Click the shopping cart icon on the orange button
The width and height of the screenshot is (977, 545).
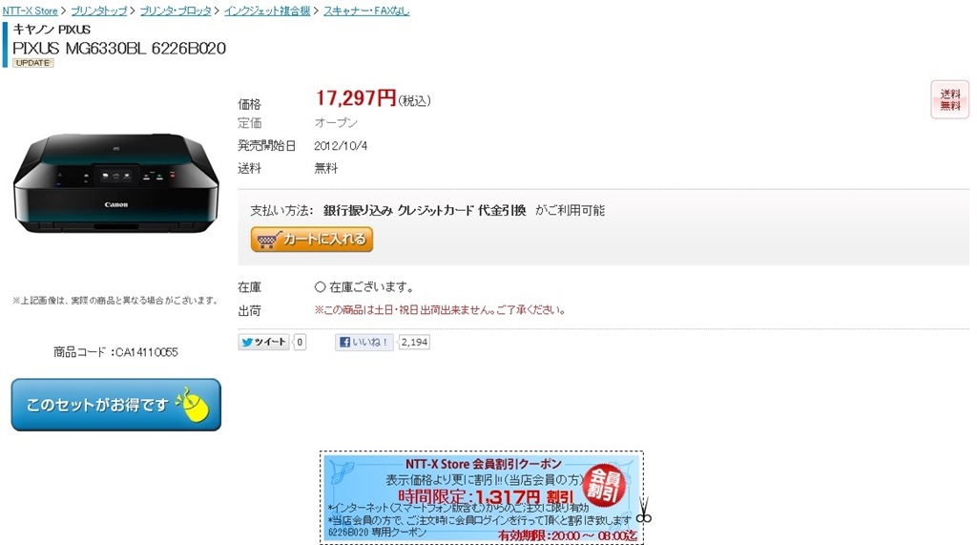tap(269, 241)
